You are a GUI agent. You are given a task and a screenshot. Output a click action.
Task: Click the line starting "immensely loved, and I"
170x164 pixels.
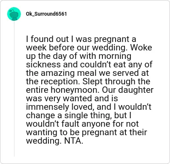coord(89,107)
